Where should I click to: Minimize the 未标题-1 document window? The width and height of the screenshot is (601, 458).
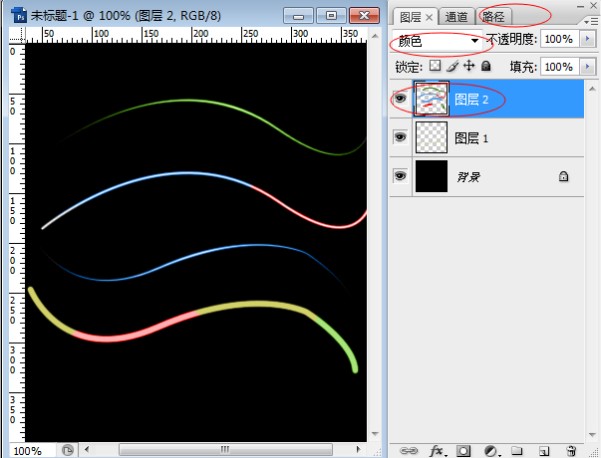[x=299, y=16]
